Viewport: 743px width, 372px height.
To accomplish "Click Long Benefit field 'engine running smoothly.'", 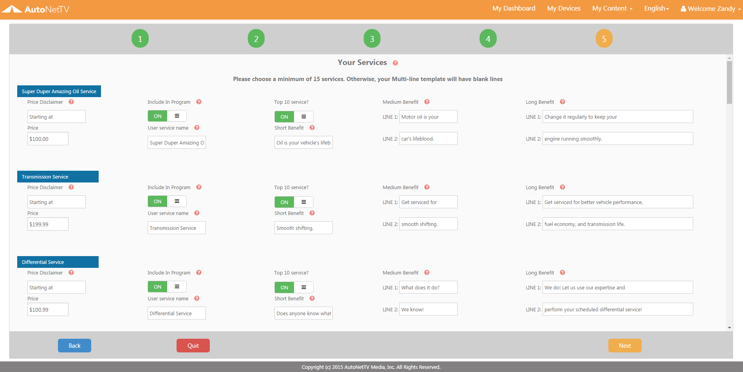I will coord(618,139).
